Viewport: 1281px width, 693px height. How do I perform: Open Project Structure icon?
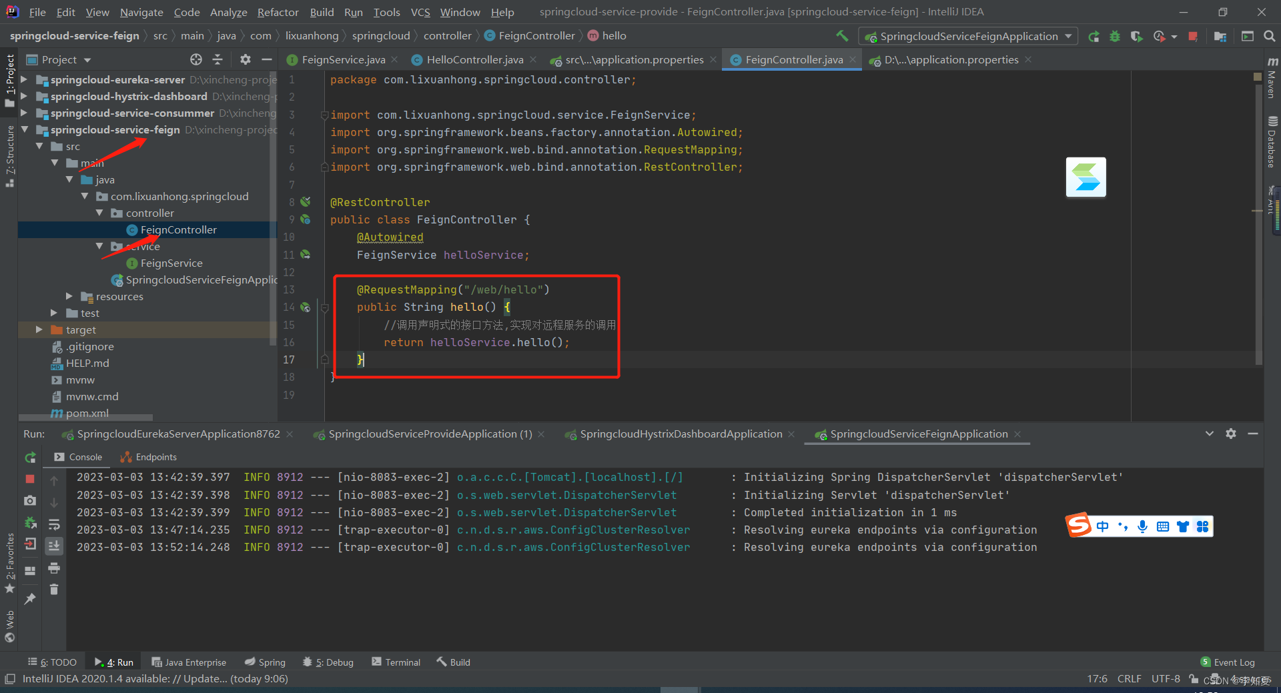click(x=1220, y=36)
